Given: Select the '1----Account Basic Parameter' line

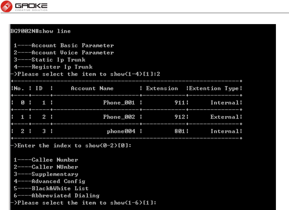Looking at the screenshot, I should pos(64,45).
